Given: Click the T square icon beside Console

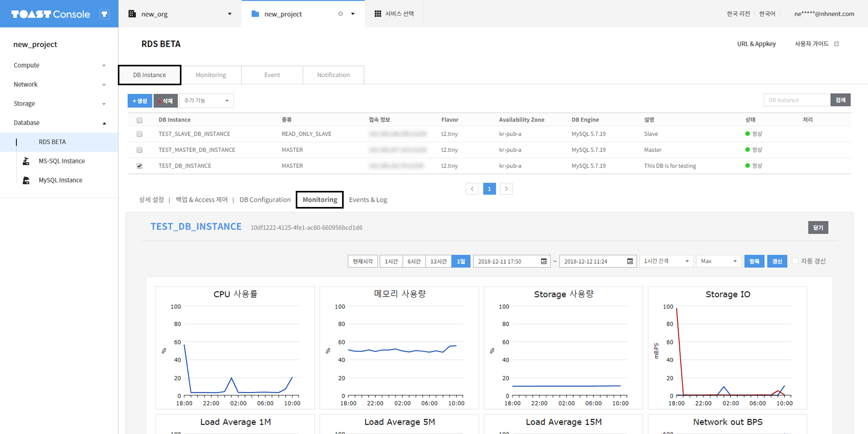Looking at the screenshot, I should click(104, 14).
